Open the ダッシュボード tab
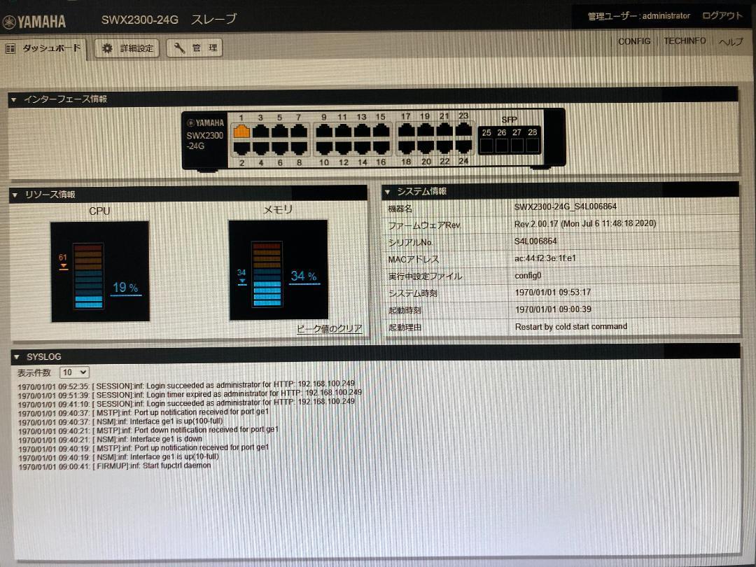 43,48
